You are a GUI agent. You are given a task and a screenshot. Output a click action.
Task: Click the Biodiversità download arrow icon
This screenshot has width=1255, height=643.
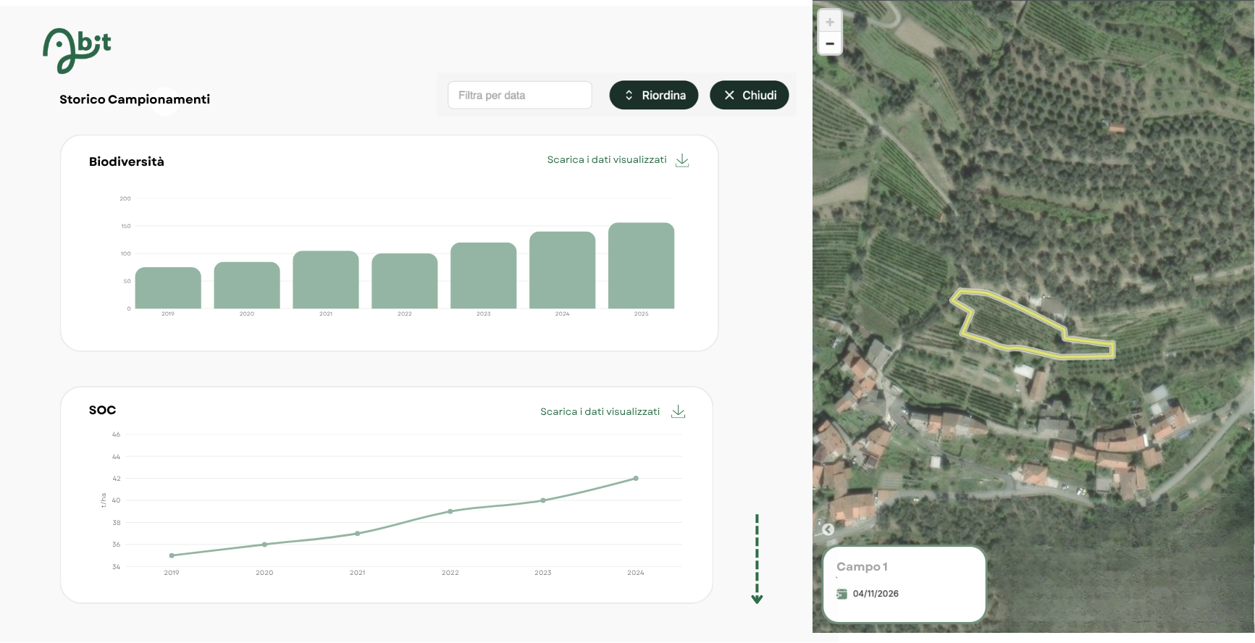(682, 161)
